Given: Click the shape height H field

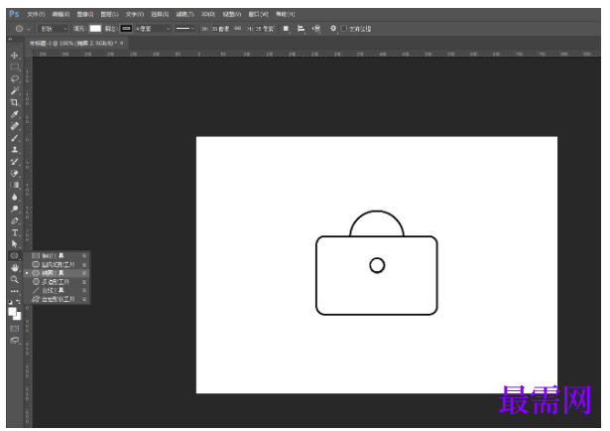Looking at the screenshot, I should (265, 29).
